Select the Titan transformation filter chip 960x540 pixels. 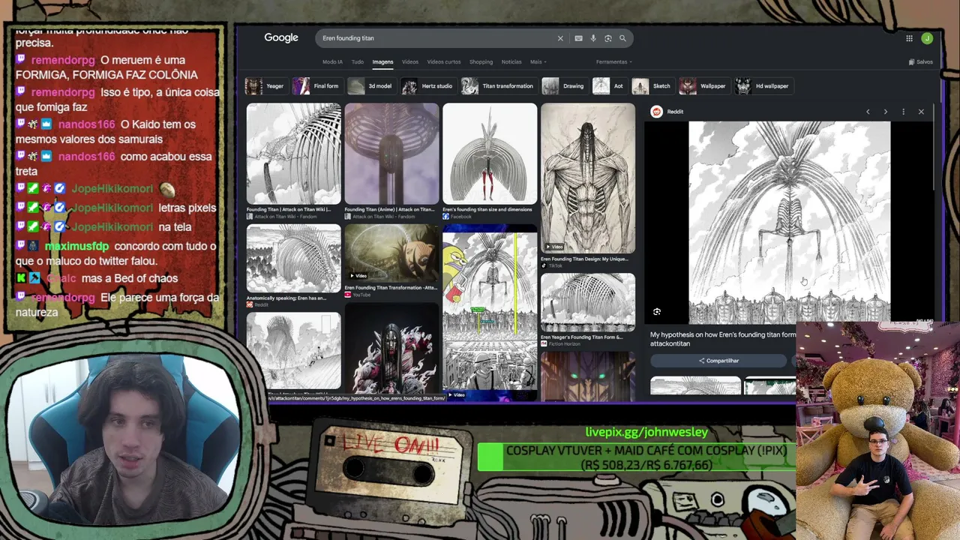[x=498, y=86]
